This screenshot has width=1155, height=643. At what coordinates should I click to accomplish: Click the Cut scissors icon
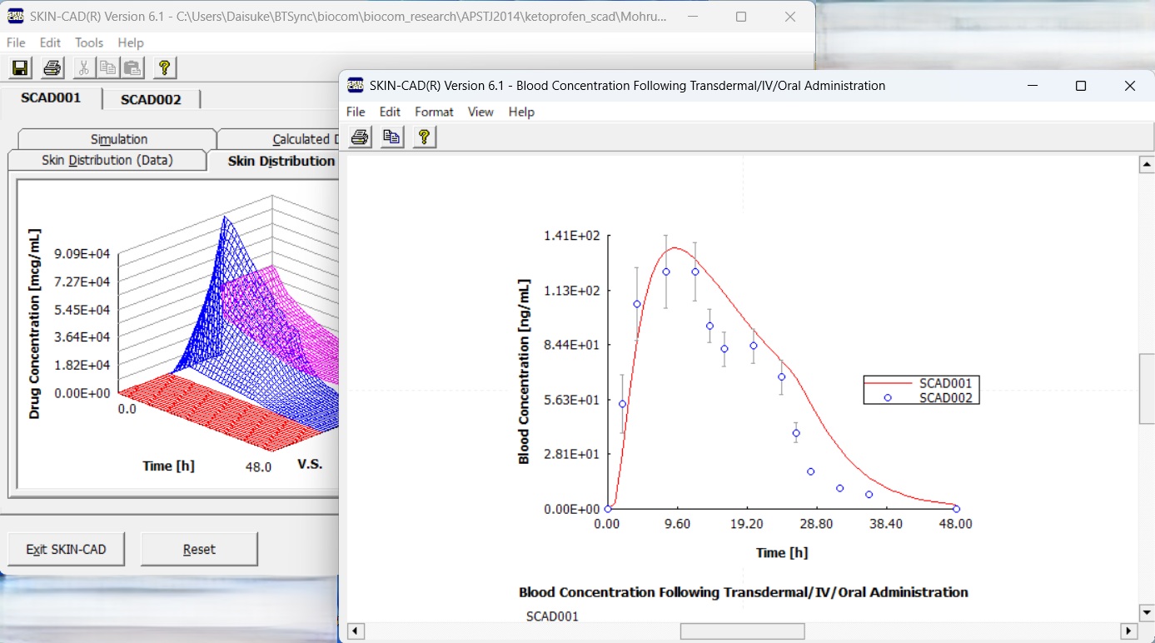83,68
